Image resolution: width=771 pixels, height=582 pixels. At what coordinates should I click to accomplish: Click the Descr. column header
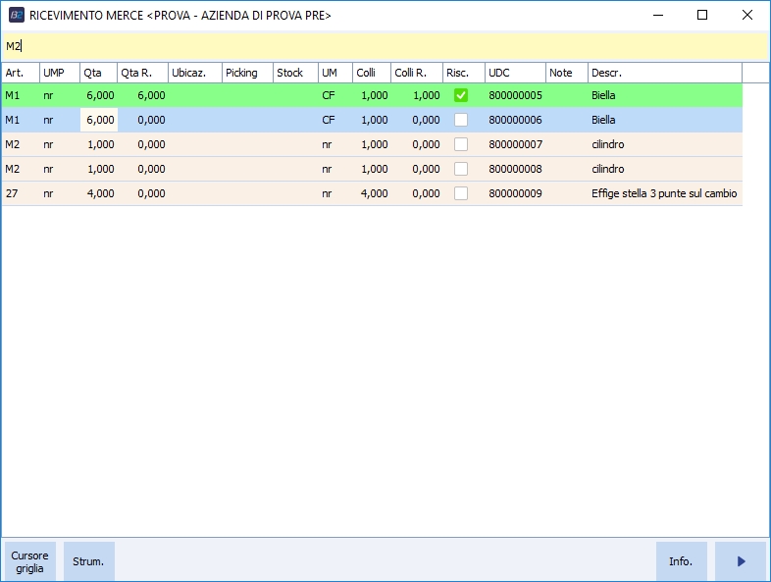pos(665,73)
